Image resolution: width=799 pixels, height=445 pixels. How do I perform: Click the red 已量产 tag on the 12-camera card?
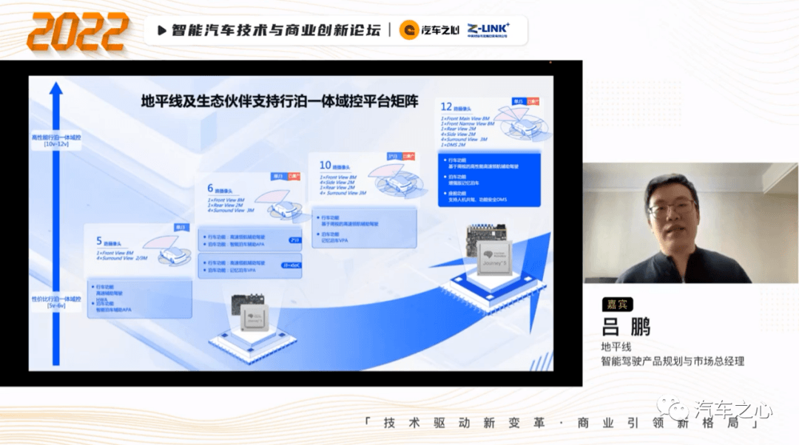(533, 101)
